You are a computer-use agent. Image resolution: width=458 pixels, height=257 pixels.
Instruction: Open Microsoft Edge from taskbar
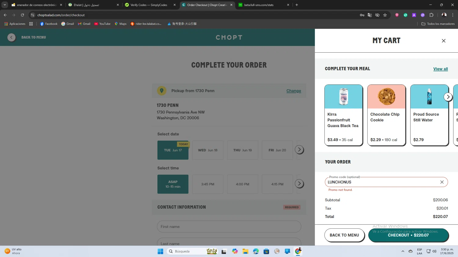[256, 251]
